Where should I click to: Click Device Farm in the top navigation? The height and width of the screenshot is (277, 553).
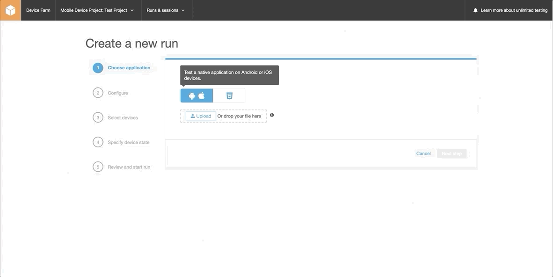tap(38, 10)
